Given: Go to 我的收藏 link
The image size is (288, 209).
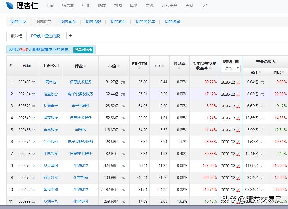Looking at the screenshot, I should pyautogui.click(x=172, y=22).
